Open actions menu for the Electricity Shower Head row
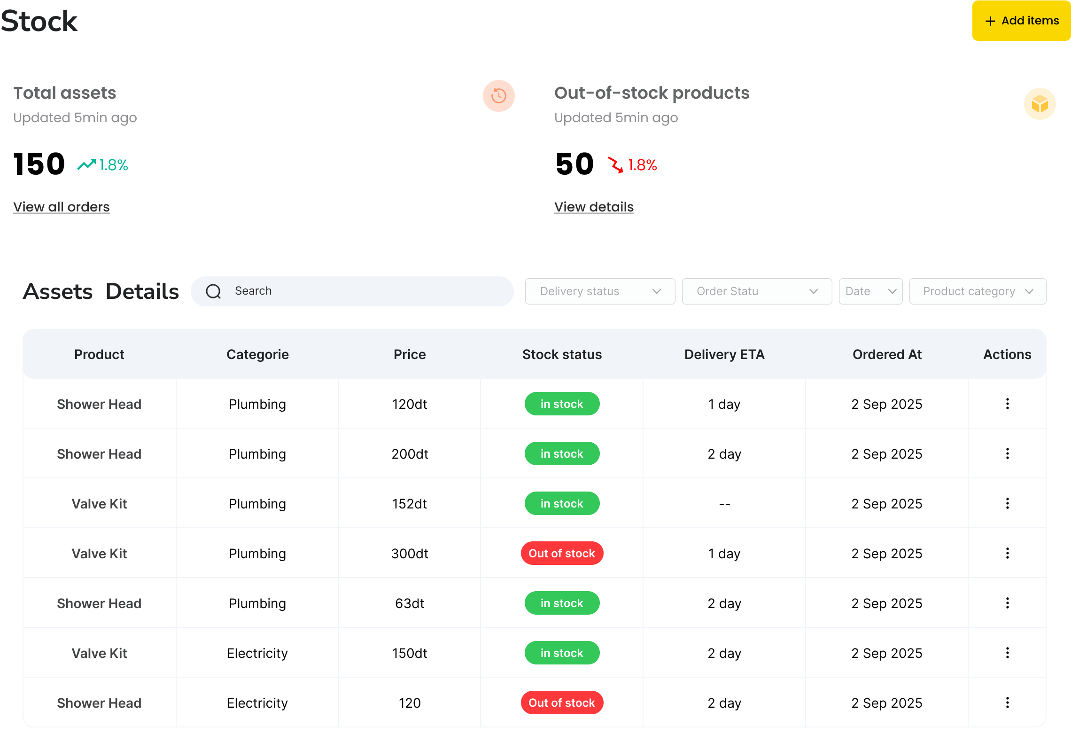The width and height of the screenshot is (1071, 750). click(x=1007, y=703)
